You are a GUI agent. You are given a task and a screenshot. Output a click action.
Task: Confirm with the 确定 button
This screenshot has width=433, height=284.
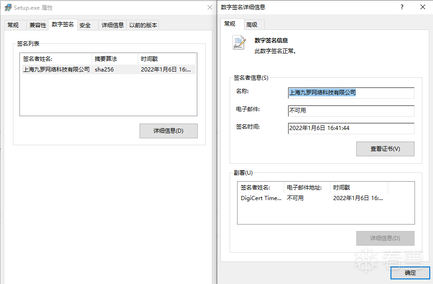click(x=410, y=273)
